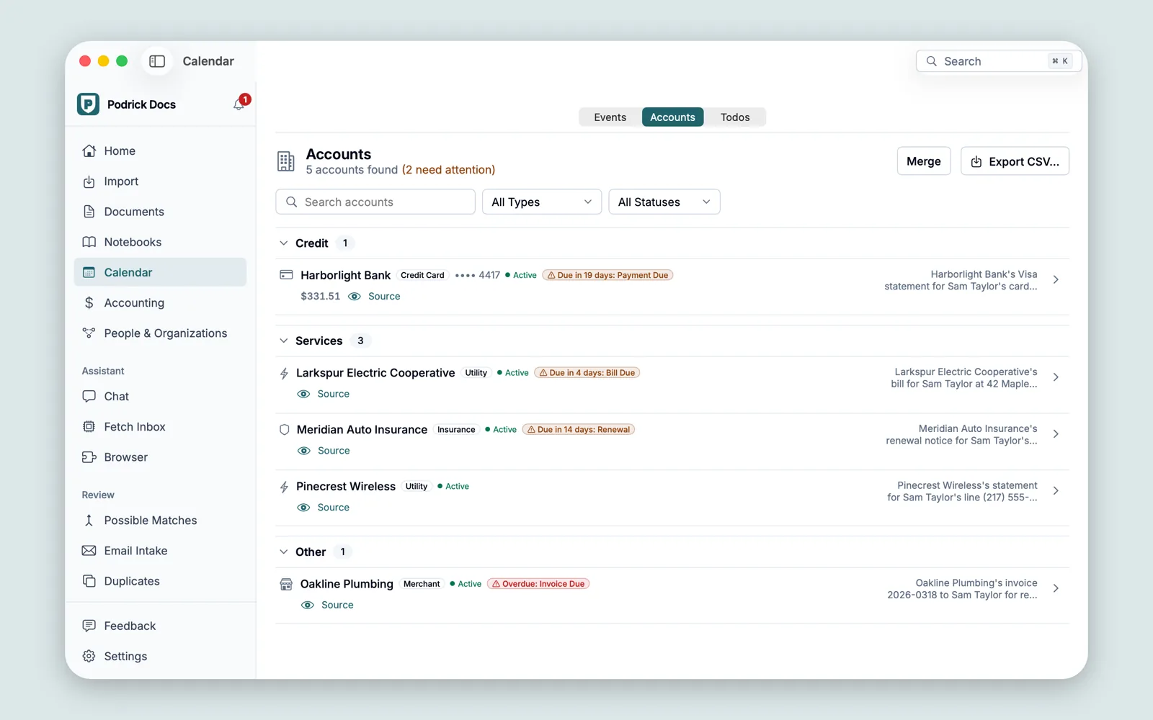Image resolution: width=1153 pixels, height=720 pixels.
Task: Open Possible Matches review
Action: 160,521
